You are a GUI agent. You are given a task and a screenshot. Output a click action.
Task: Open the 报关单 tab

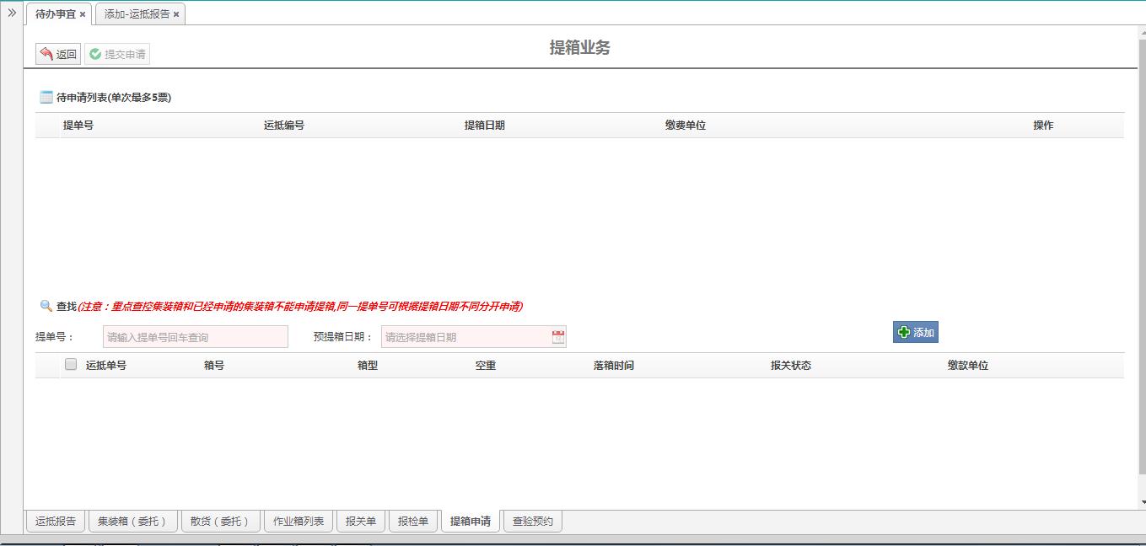pos(361,522)
